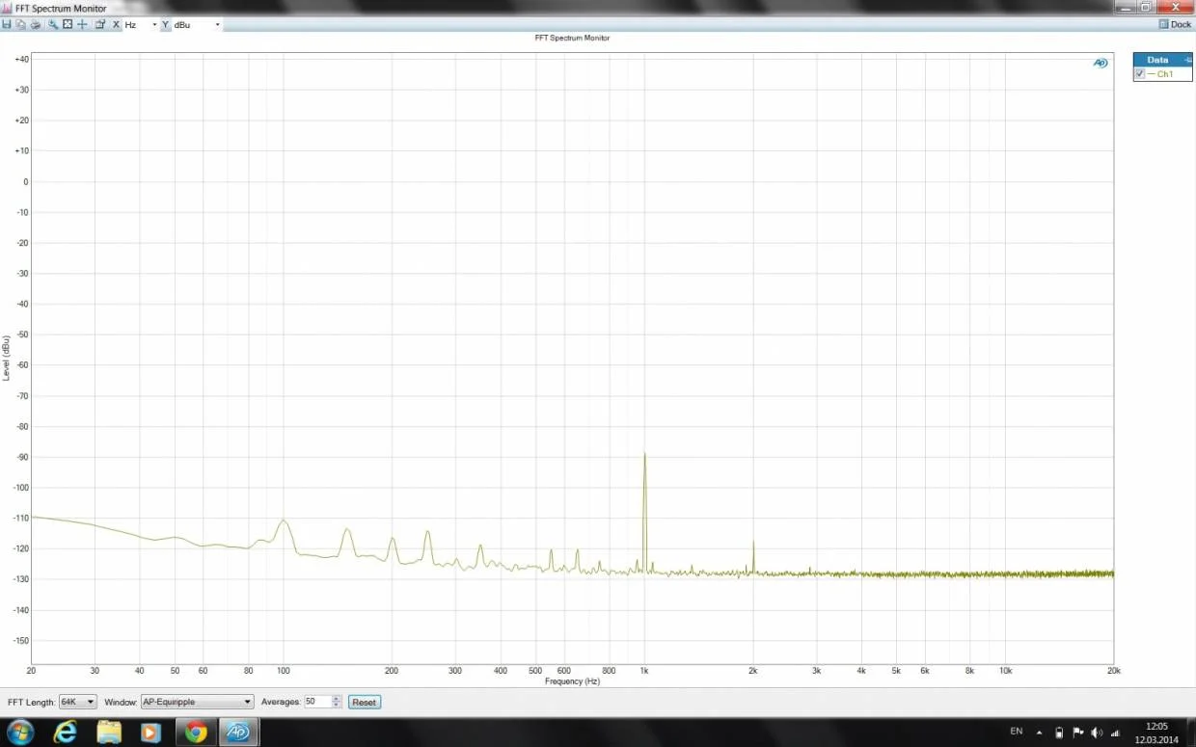Increase the Averages value with stepper
The width and height of the screenshot is (1196, 747).
click(x=337, y=699)
